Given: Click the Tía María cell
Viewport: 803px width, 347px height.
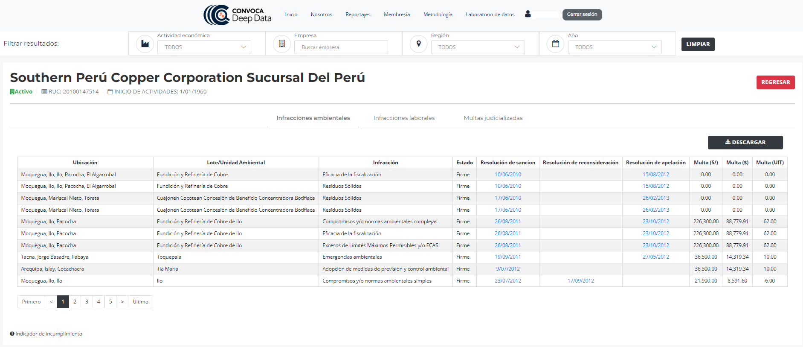Looking at the screenshot, I should pyautogui.click(x=236, y=269).
